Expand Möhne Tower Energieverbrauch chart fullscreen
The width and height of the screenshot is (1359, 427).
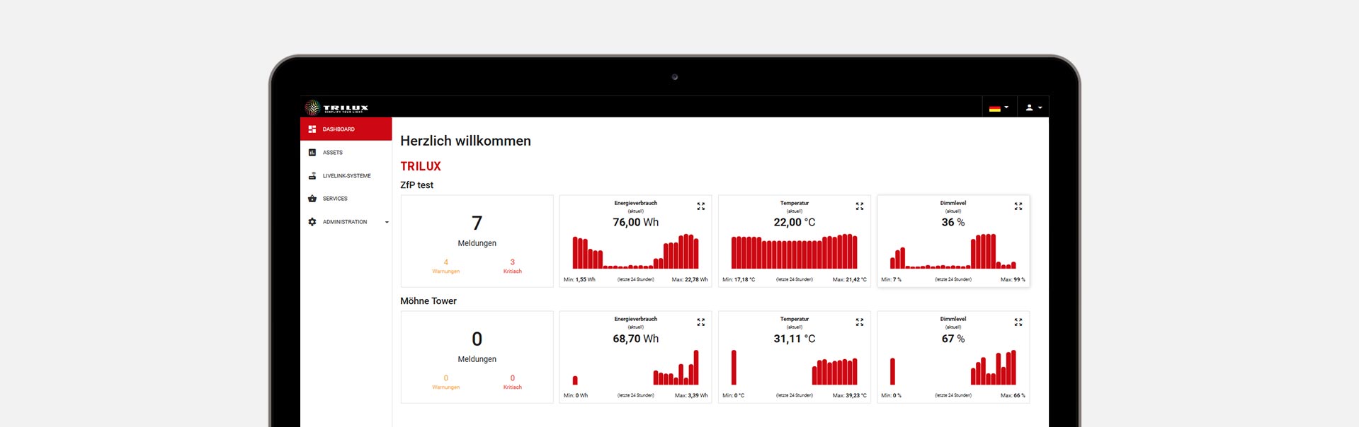pyautogui.click(x=700, y=322)
